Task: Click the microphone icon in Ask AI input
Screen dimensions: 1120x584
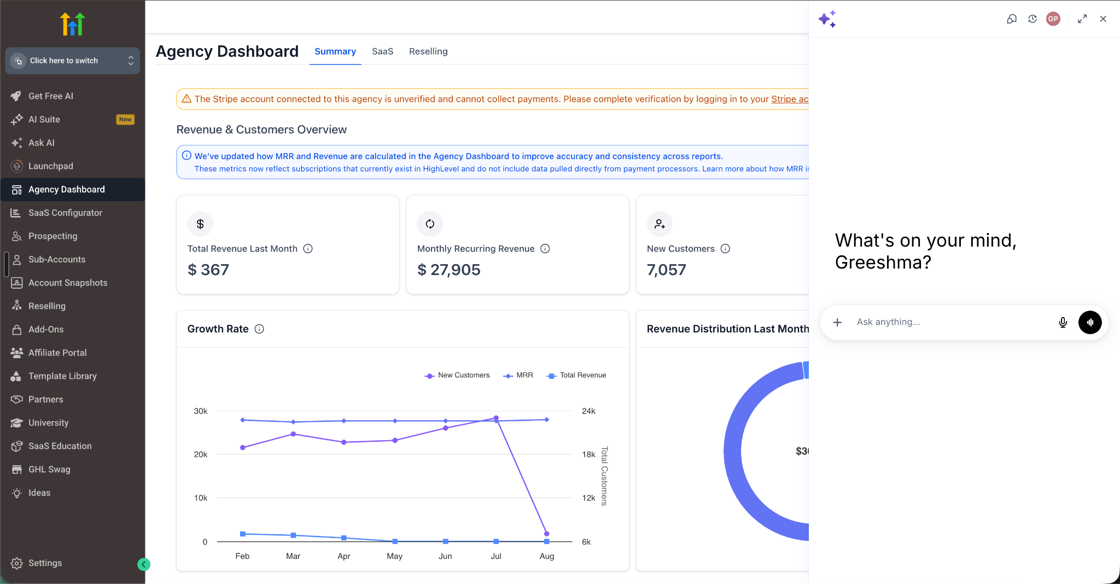Action: pyautogui.click(x=1063, y=323)
